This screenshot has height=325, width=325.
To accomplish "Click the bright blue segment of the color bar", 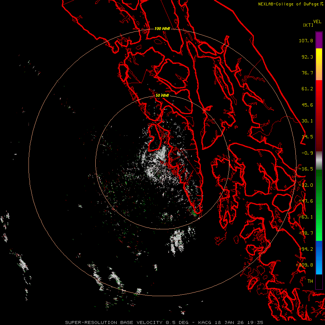I will click(319, 257).
